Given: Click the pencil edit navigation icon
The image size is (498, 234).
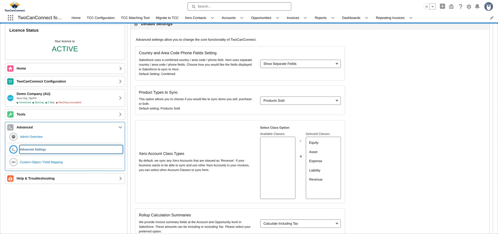Looking at the screenshot, I should point(492,18).
